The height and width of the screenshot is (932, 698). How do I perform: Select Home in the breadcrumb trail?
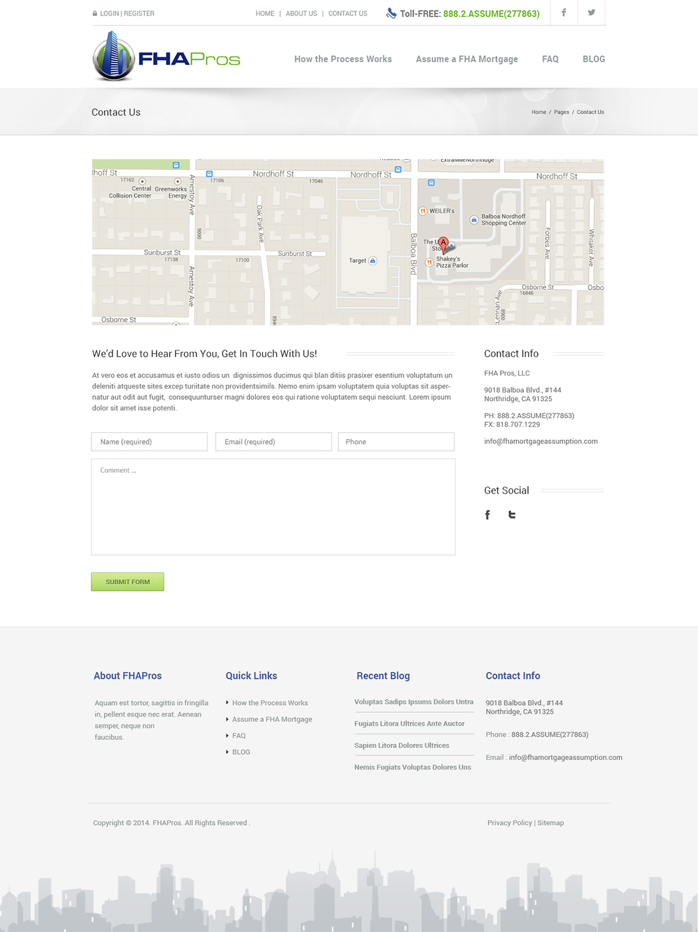(x=538, y=112)
